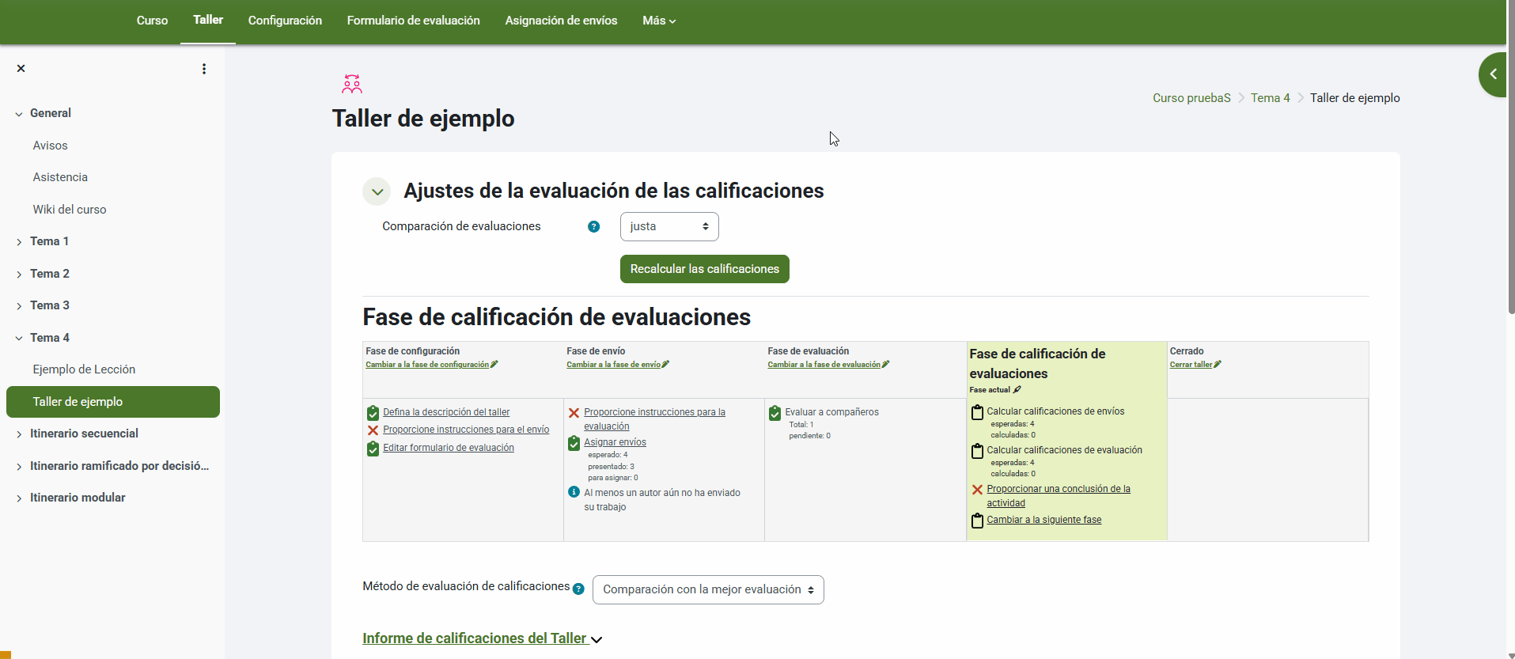Open Cambiar a la siguiente fase link
The image size is (1515, 659).
pyautogui.click(x=1043, y=520)
